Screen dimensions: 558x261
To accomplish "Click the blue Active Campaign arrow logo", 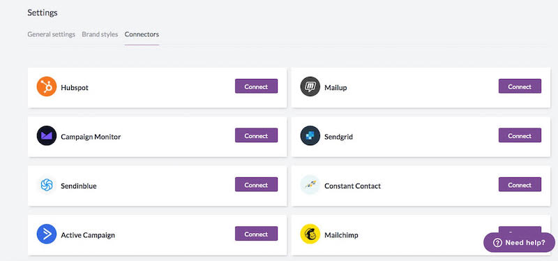I will [x=47, y=234].
